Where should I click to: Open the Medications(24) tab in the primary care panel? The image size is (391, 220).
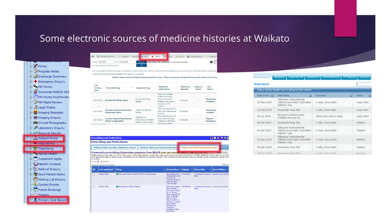pos(262,77)
